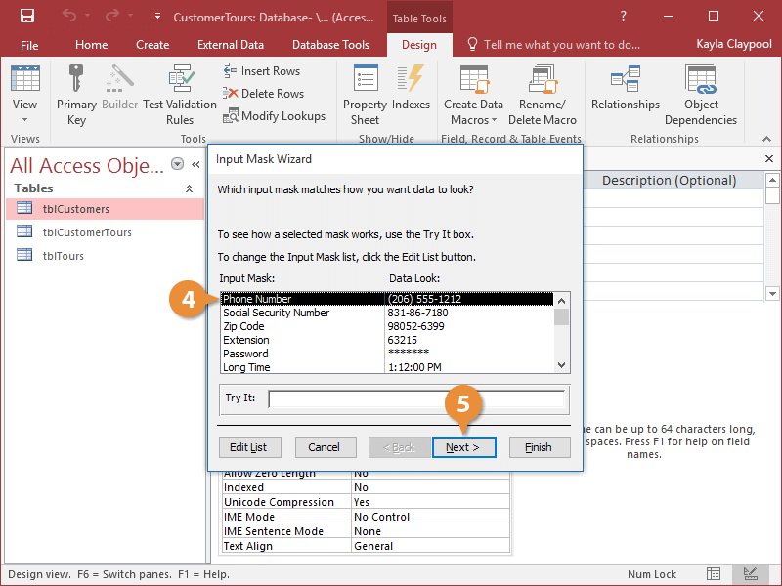This screenshot has height=586, width=782.
Task: Select tblTours table
Action: click(106, 256)
